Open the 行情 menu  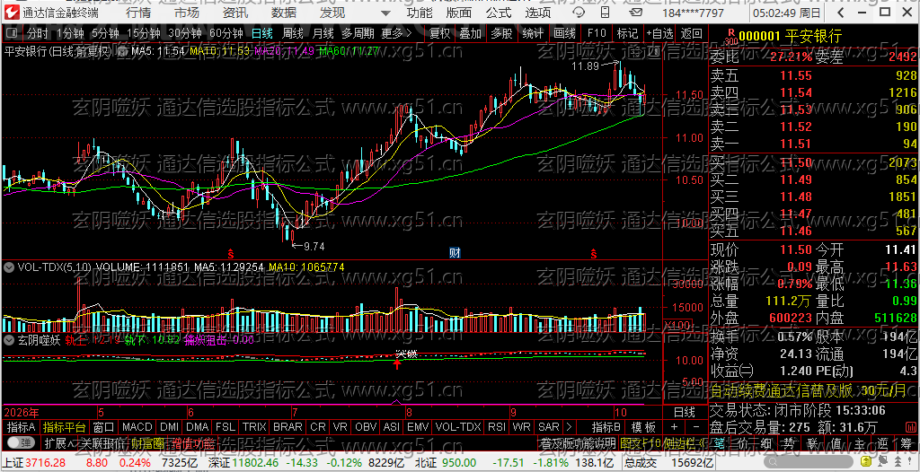tap(137, 13)
